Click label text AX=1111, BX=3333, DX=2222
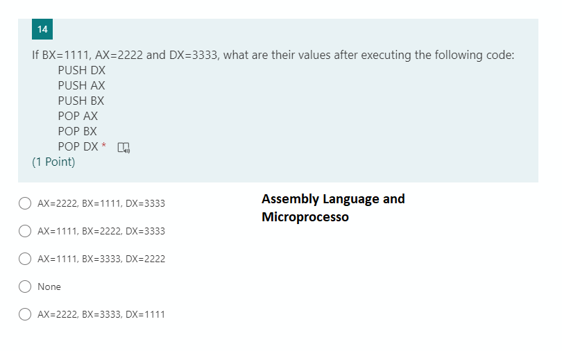Image resolution: width=562 pixels, height=351 pixels. point(101,259)
